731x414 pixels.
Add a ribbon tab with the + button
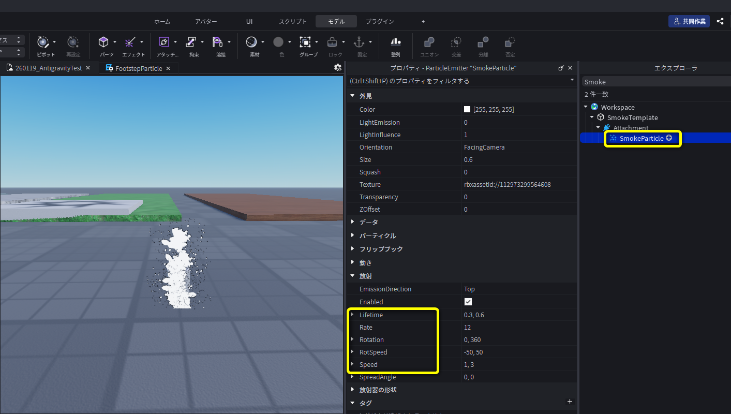(x=423, y=21)
